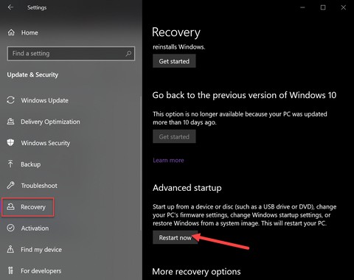Click the Update & Security heading
This screenshot has height=280, width=354.
click(x=32, y=74)
